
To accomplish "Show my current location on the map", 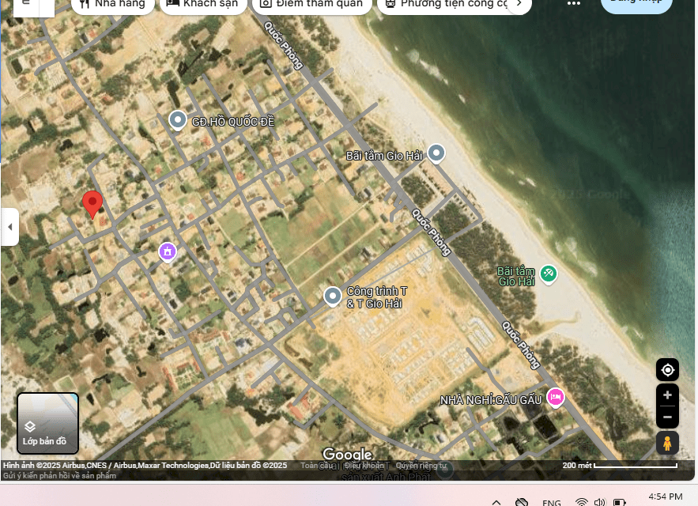I will pyautogui.click(x=667, y=370).
